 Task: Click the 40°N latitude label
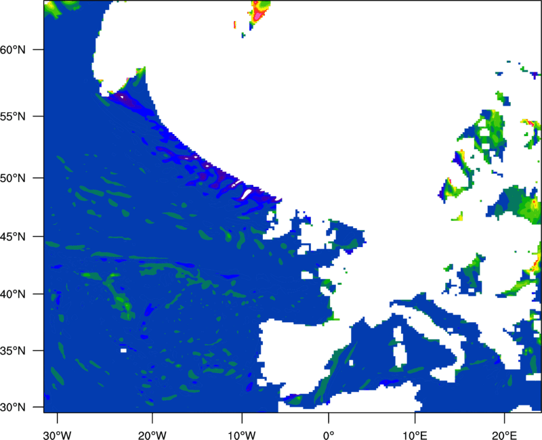coord(13,294)
